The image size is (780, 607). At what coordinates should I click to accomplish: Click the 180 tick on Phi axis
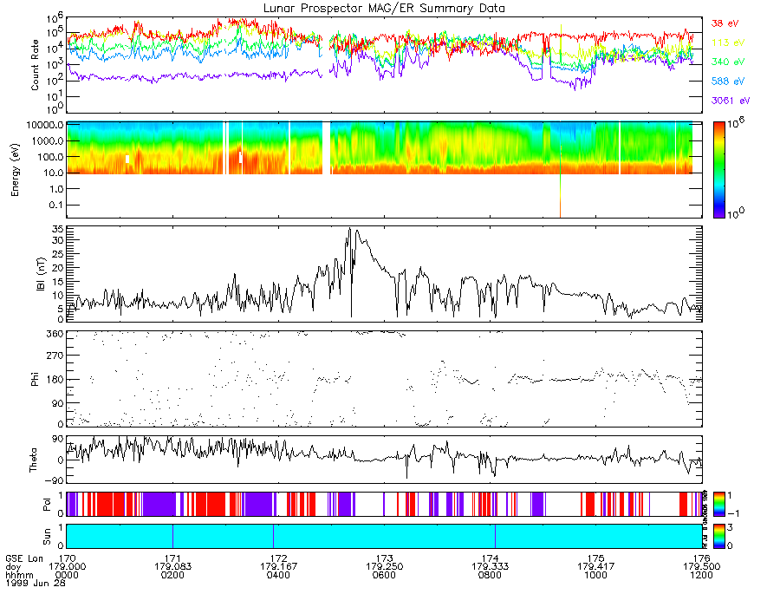click(x=55, y=379)
